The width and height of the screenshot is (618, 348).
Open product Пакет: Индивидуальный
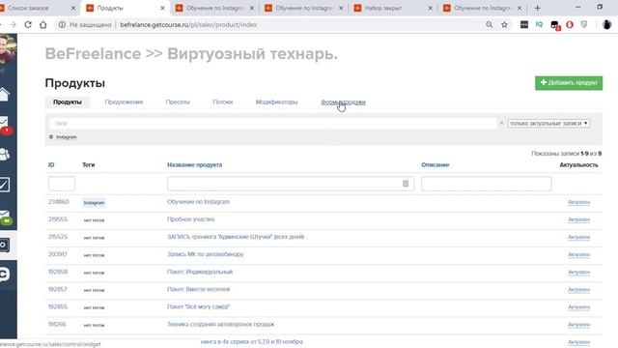pos(200,272)
